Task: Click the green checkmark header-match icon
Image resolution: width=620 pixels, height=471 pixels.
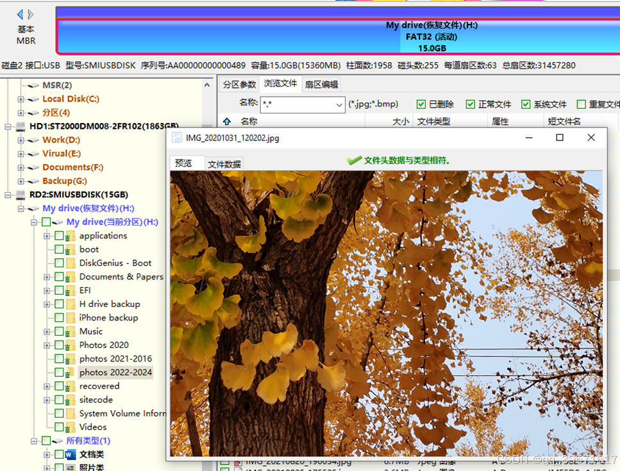Action: (354, 160)
